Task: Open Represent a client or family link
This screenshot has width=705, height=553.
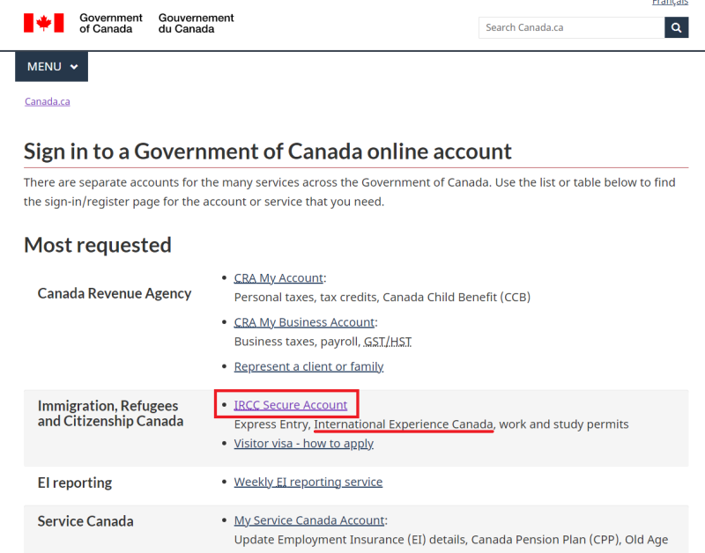Action: point(308,366)
